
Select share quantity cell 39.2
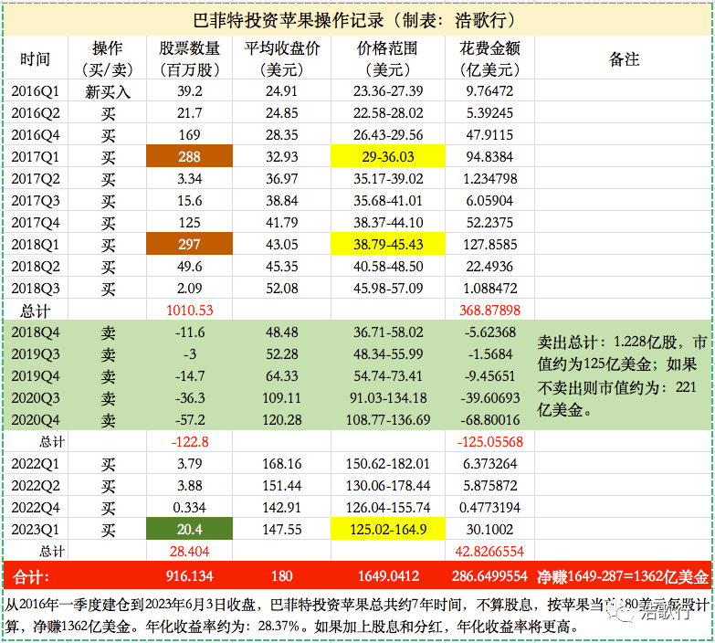(x=189, y=90)
